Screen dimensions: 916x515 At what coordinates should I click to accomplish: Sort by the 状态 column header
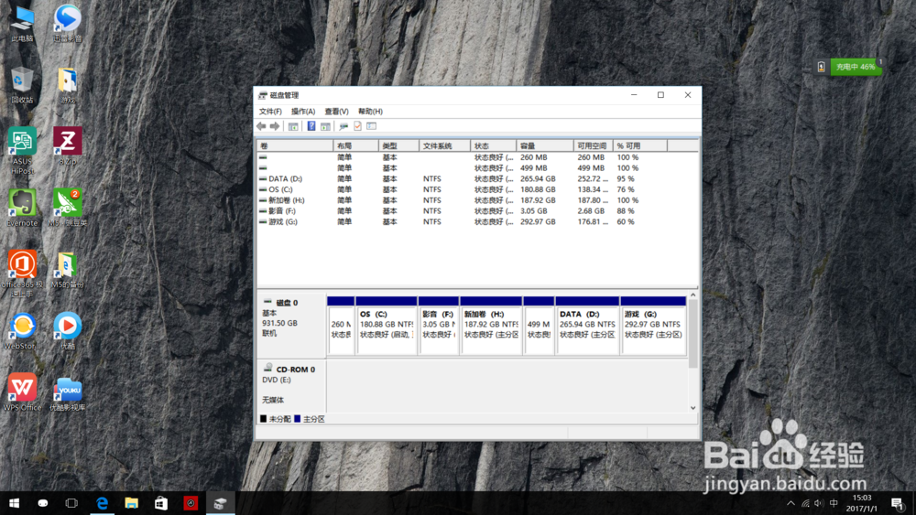tap(494, 145)
